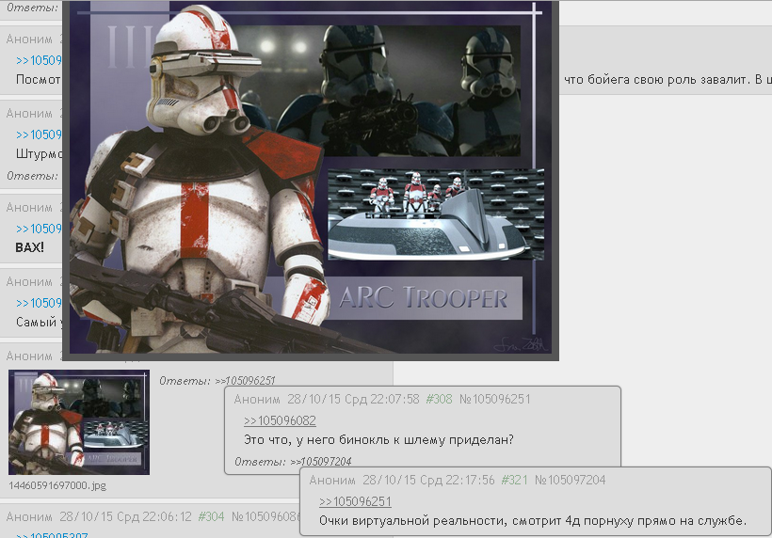Click the bold text 'ВАХ!'
This screenshot has height=538, width=772.
29,247
